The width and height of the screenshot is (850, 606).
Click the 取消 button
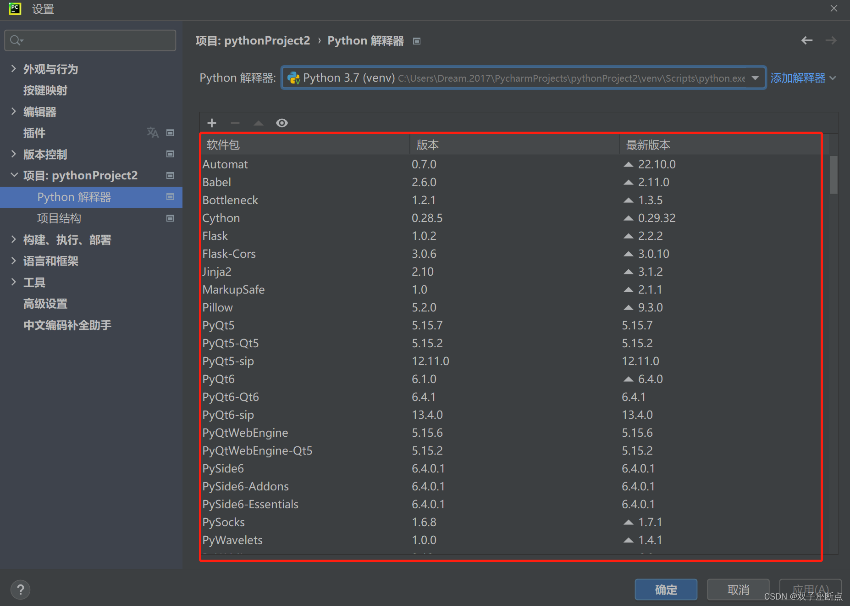click(x=738, y=589)
